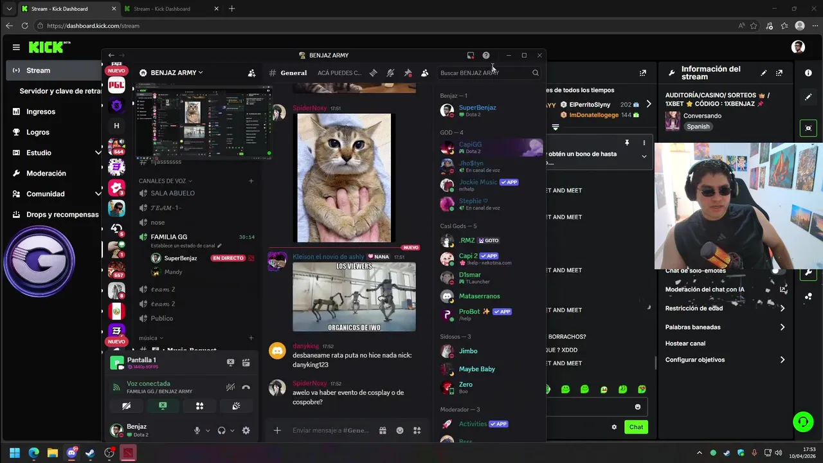Image resolution: width=823 pixels, height=463 pixels.
Task: Open apps launcher in Discord message bar
Action: coord(417,430)
